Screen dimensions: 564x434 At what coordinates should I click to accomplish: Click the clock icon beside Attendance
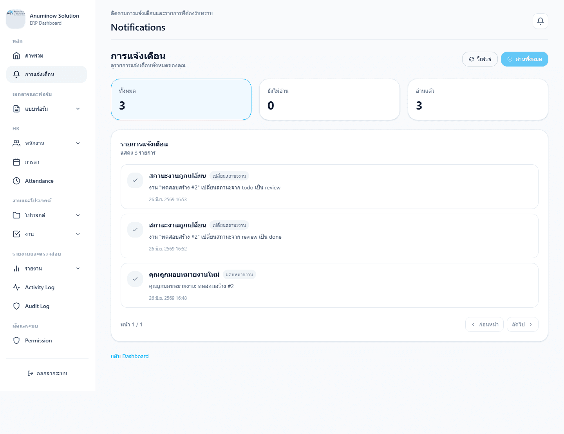[x=16, y=181]
